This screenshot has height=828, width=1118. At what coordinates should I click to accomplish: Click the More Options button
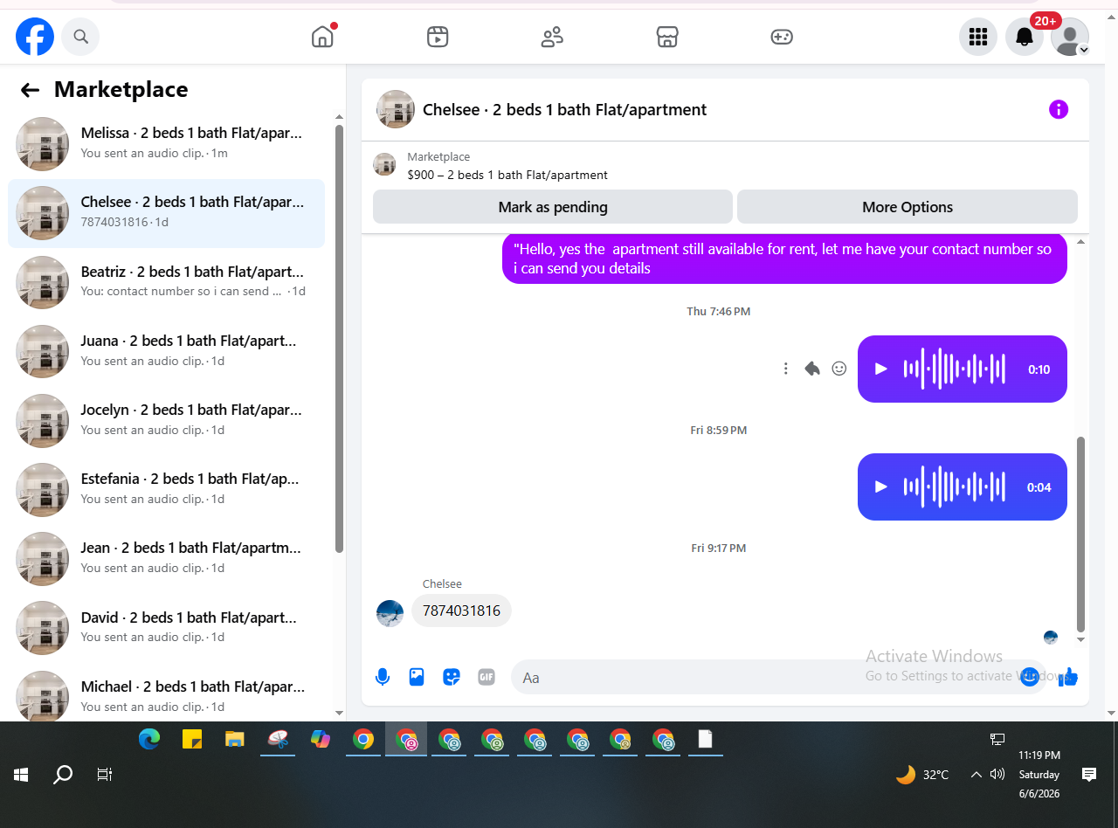908,207
